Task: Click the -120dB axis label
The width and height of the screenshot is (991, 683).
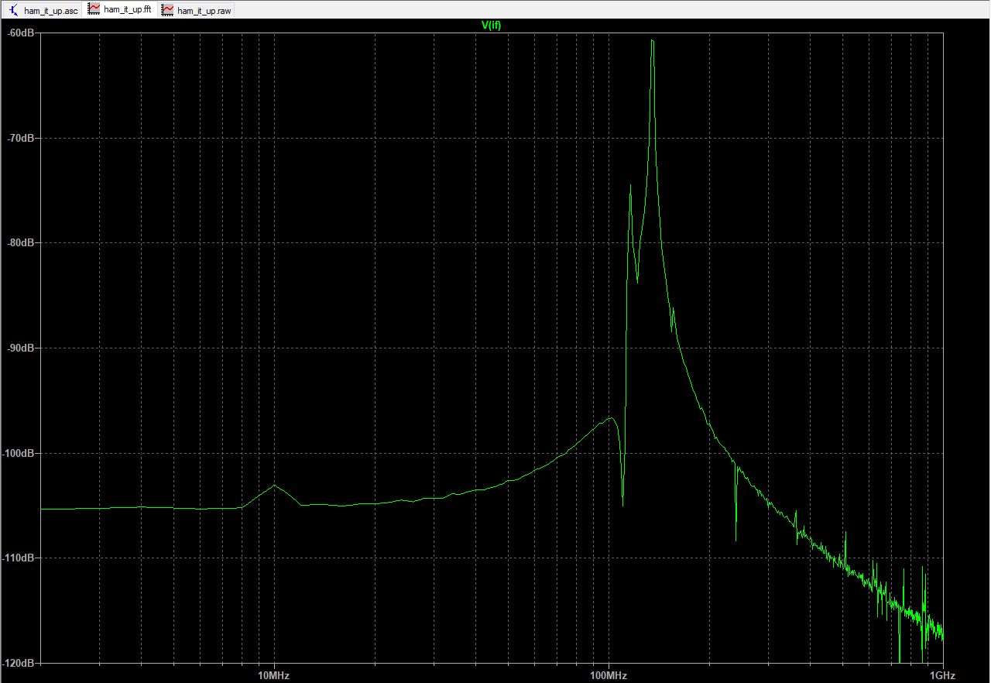Action: click(19, 663)
